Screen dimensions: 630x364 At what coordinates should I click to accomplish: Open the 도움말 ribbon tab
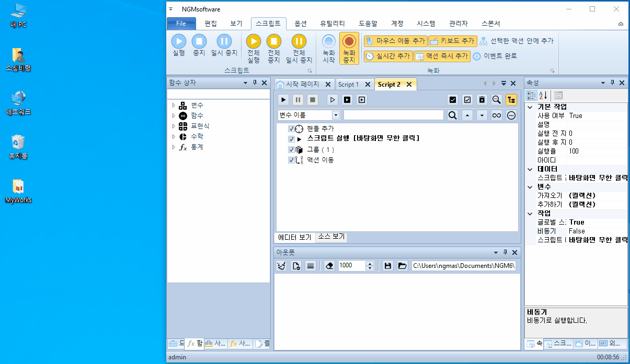click(368, 24)
